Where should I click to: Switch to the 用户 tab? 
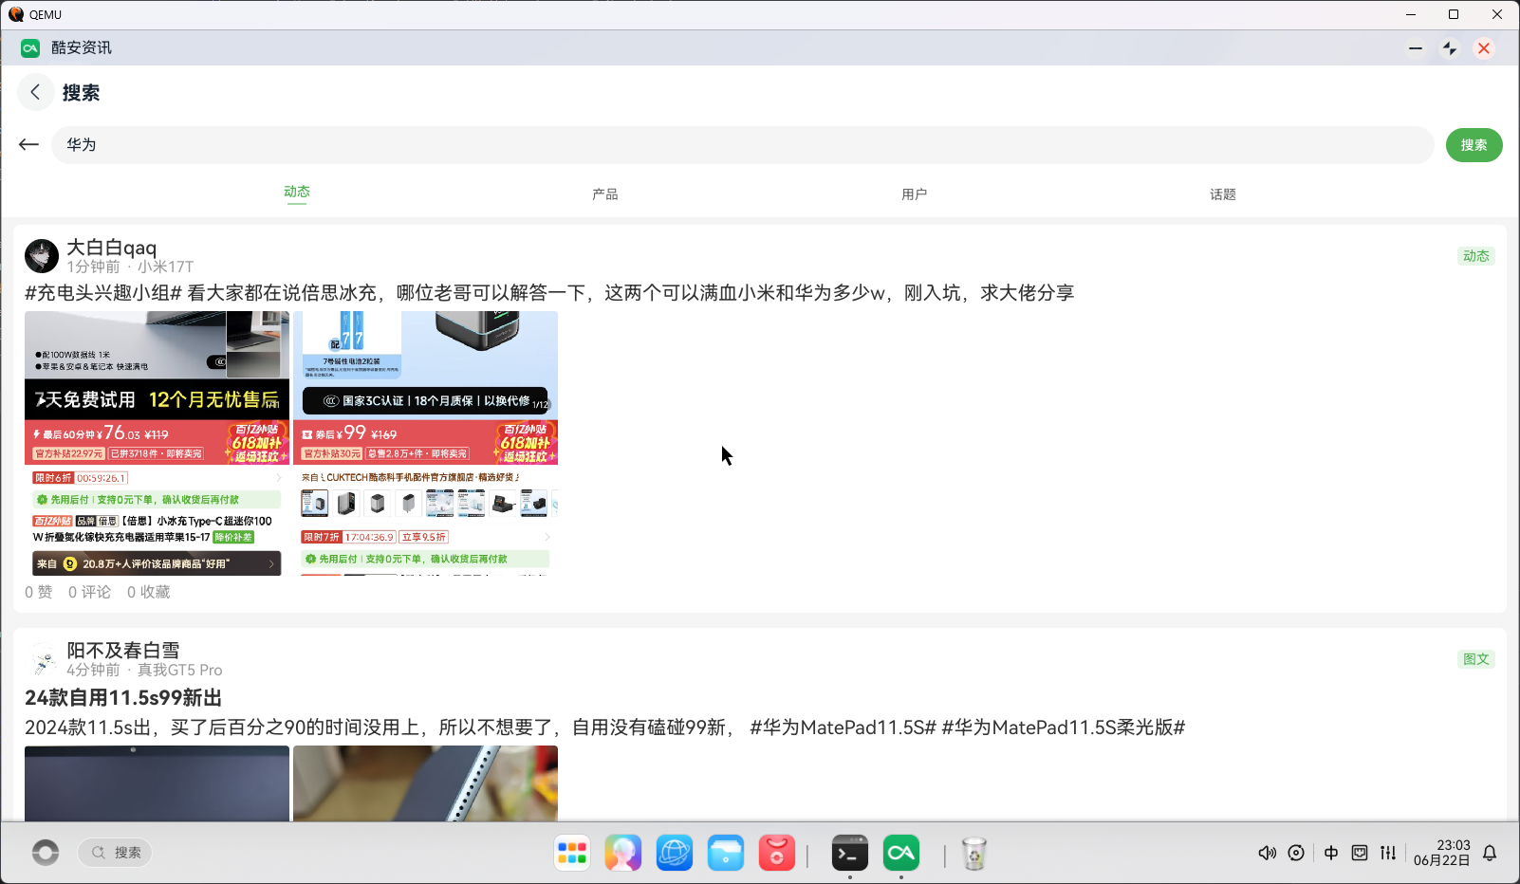(x=915, y=194)
